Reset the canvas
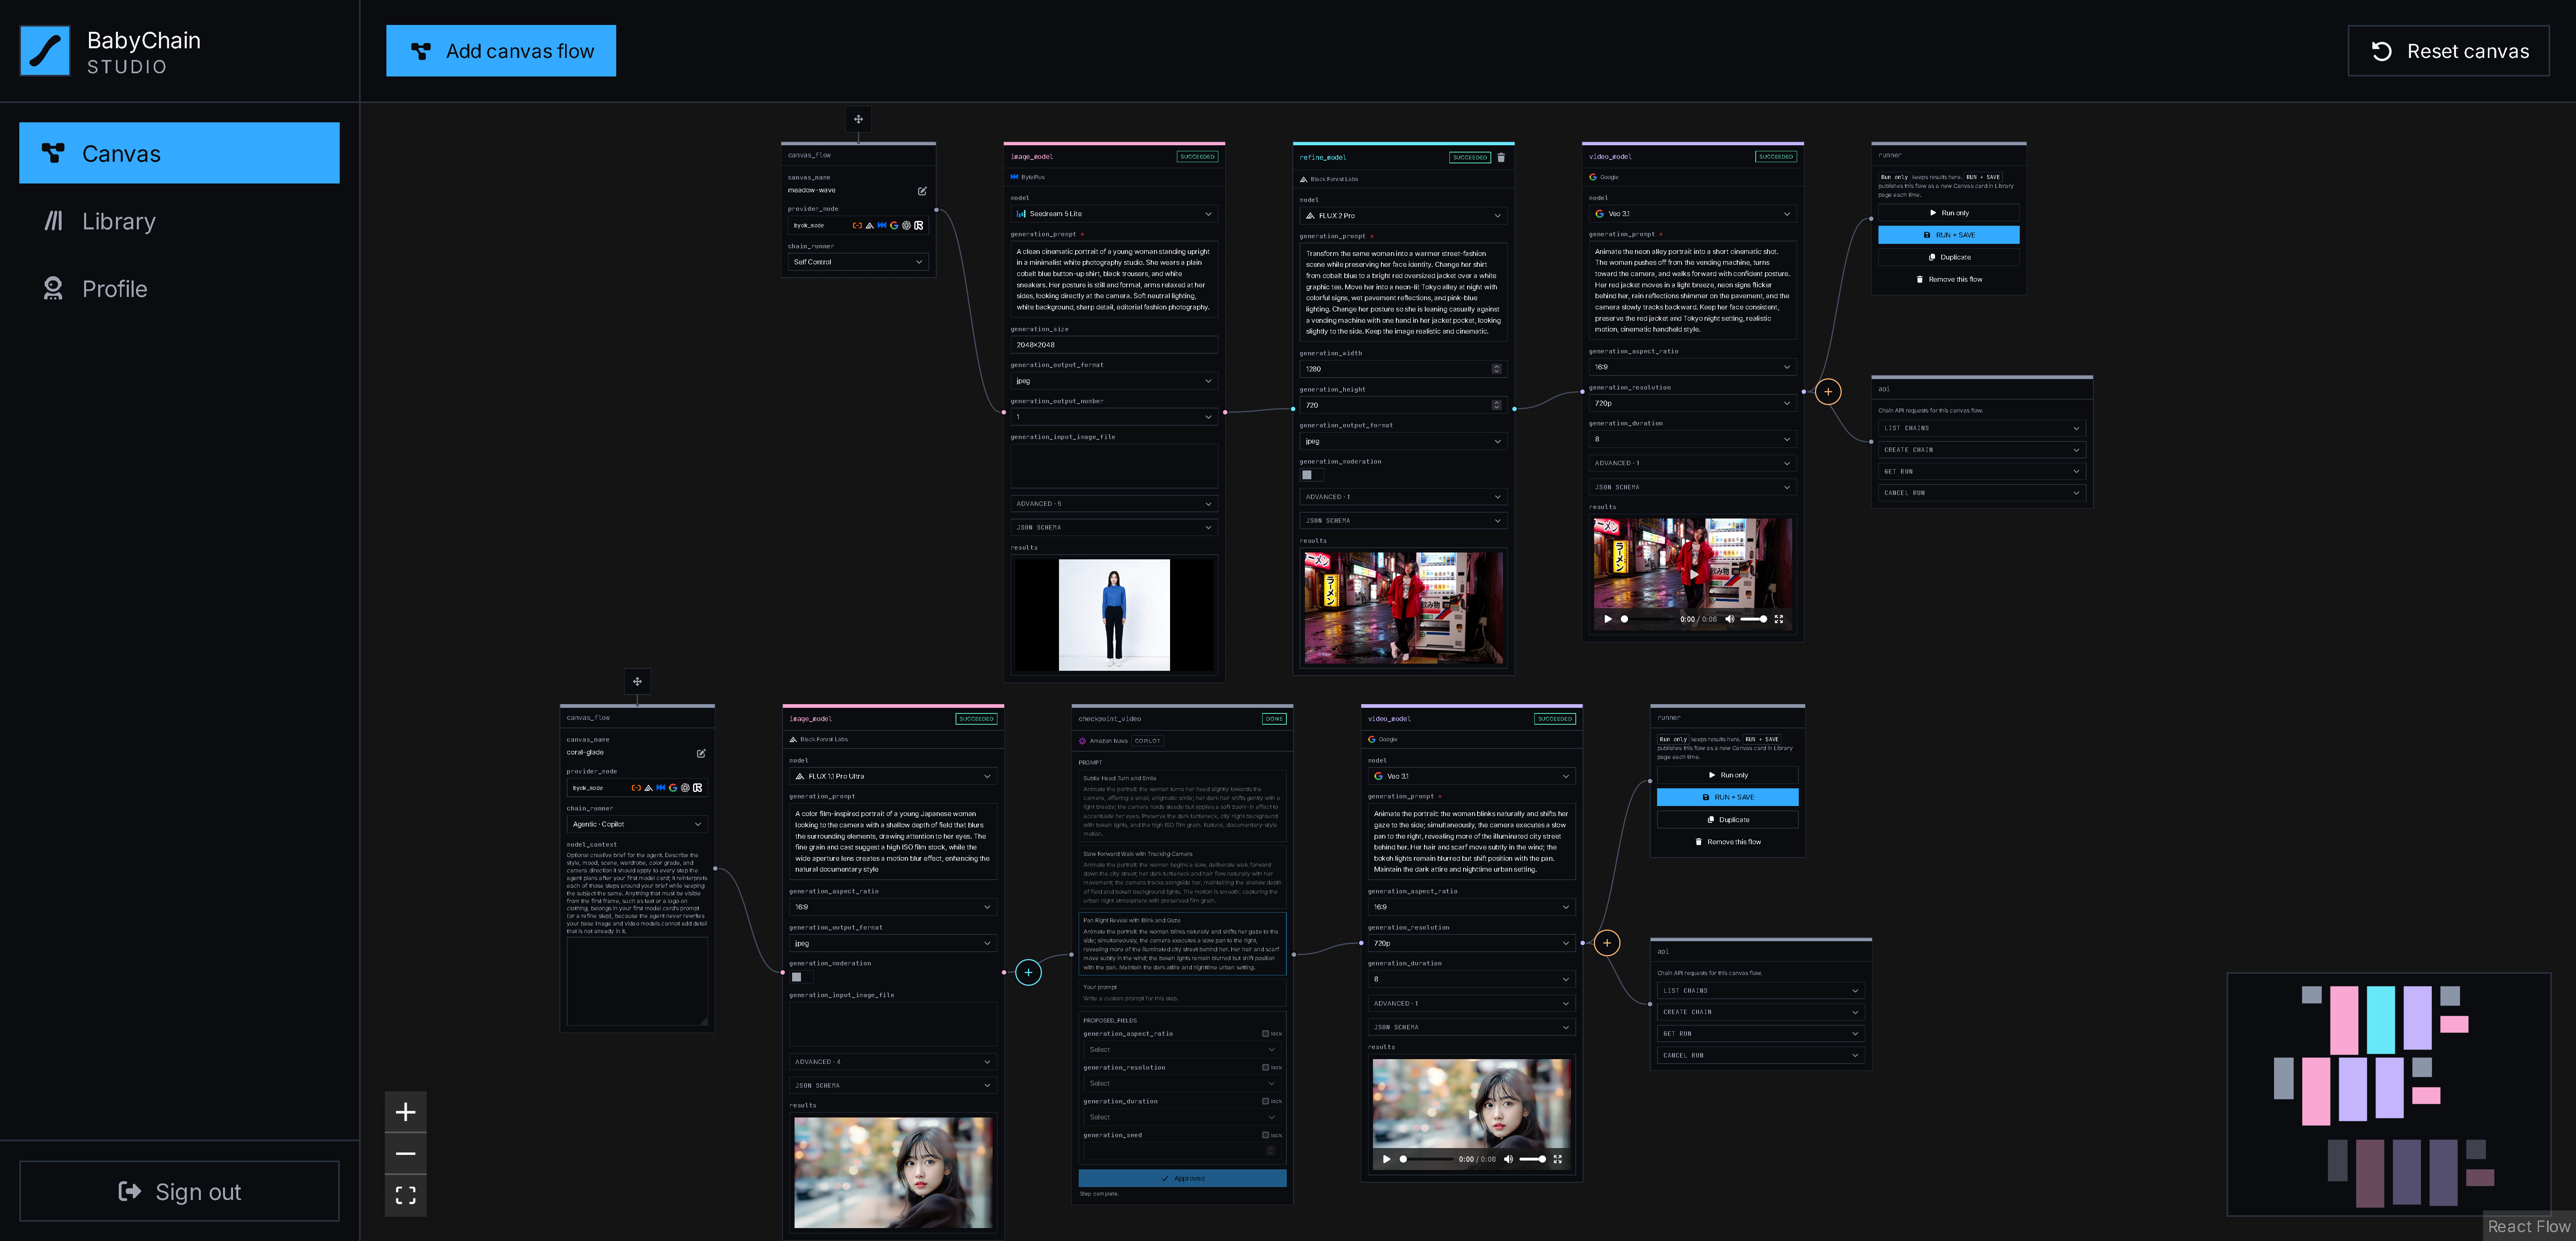Screen dimensions: 2576x1241 pos(2448,51)
